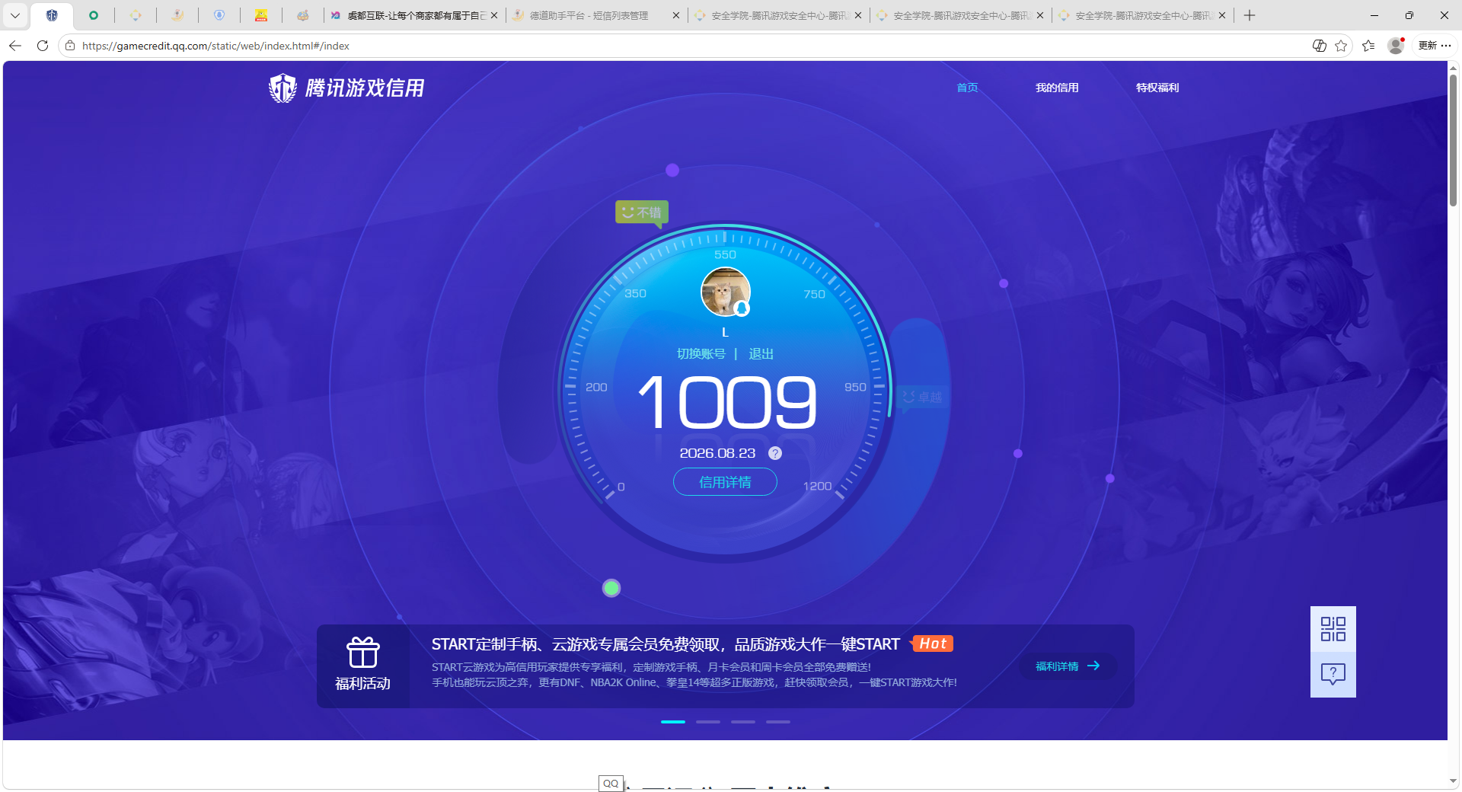This screenshot has height=792, width=1462.
Task: Open 我的信用 in the site navigation
Action: point(1057,88)
